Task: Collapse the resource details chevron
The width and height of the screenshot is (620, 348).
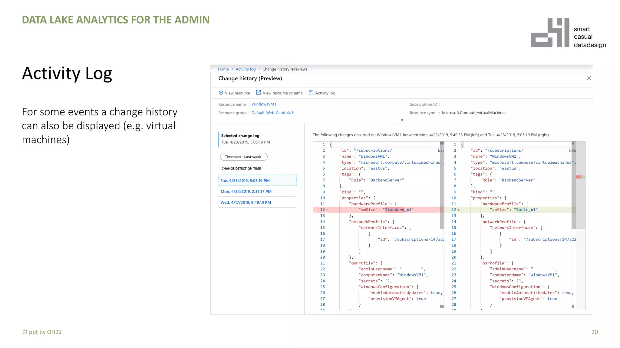Action: 402,120
